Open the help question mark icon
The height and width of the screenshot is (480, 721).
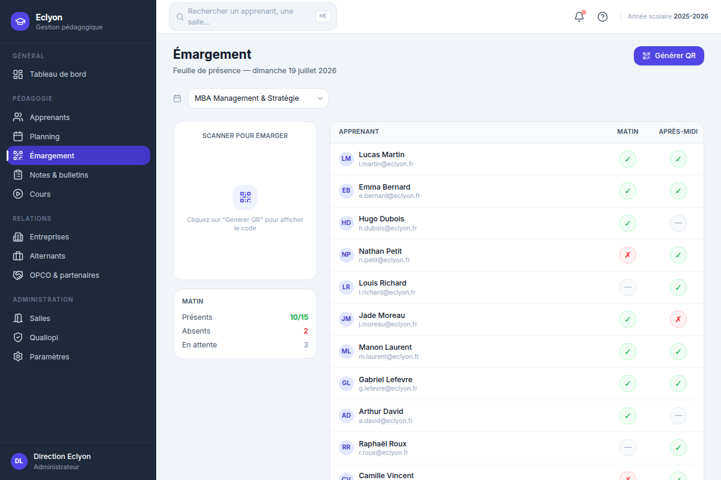(x=603, y=17)
